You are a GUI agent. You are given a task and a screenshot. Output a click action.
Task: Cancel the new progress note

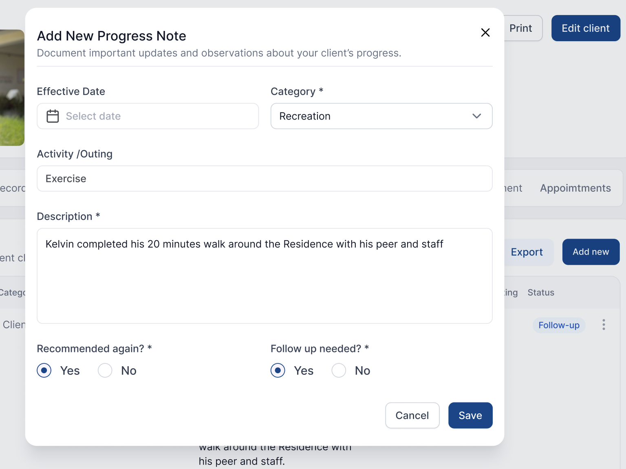point(412,416)
